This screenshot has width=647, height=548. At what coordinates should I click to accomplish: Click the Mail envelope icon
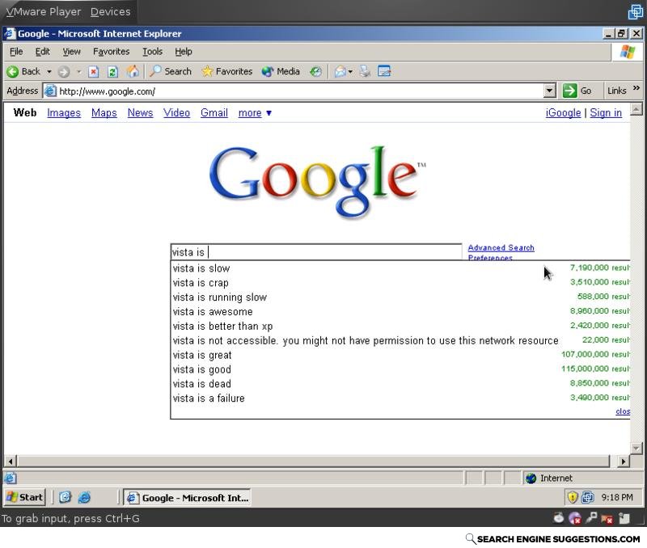[340, 72]
